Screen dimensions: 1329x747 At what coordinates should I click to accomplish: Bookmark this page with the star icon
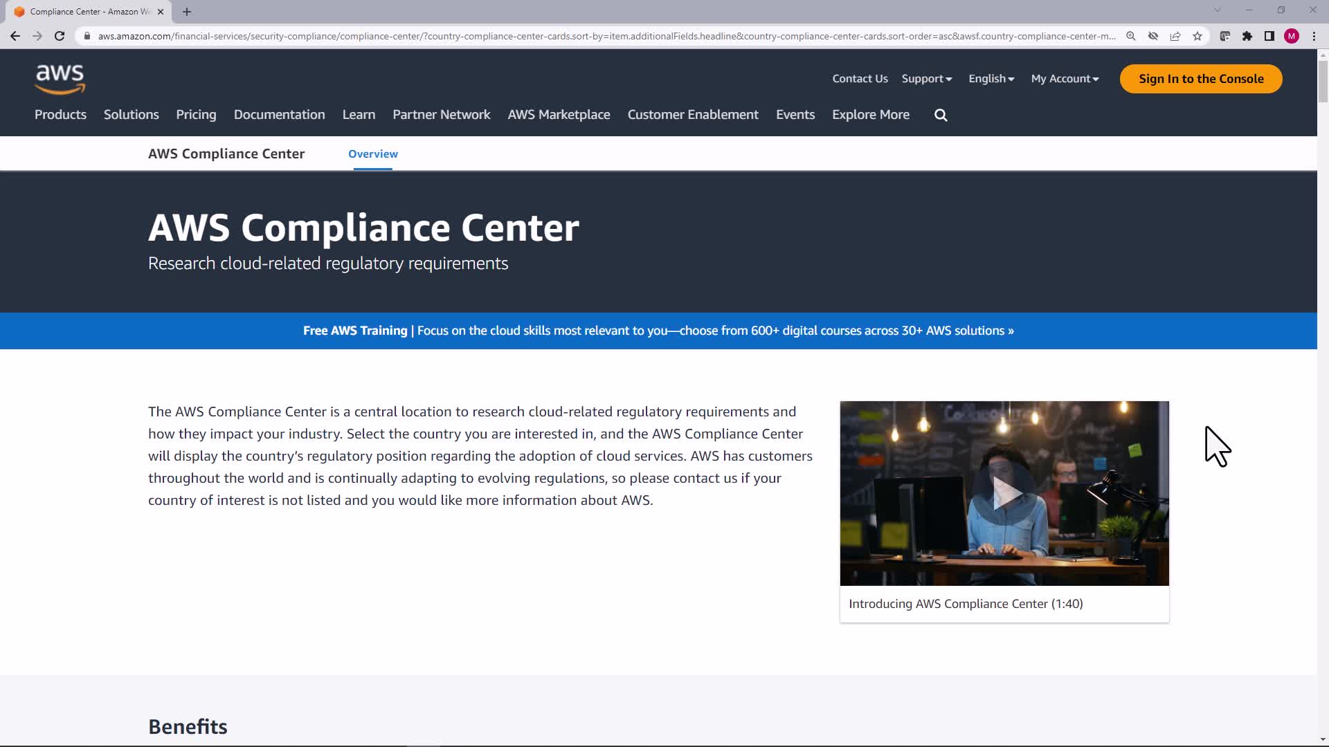(x=1197, y=36)
